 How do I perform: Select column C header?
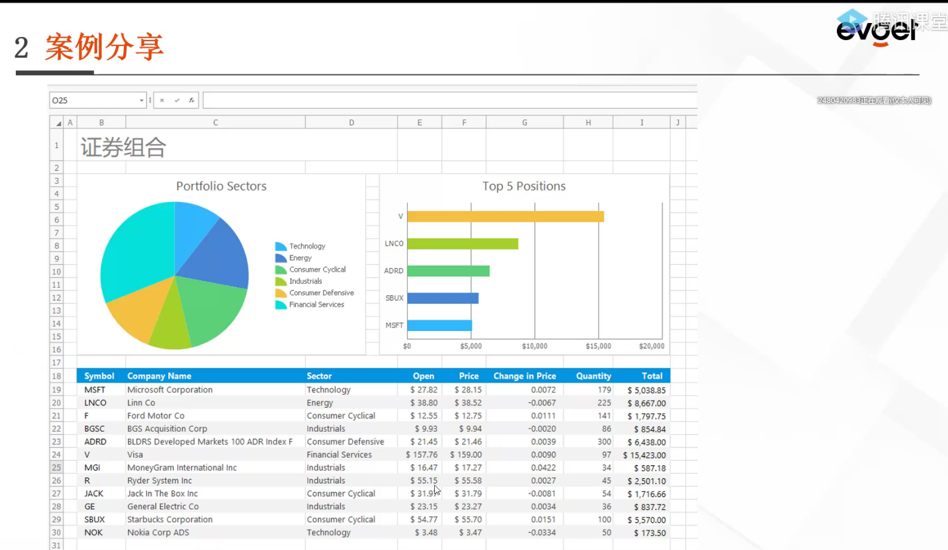click(216, 122)
